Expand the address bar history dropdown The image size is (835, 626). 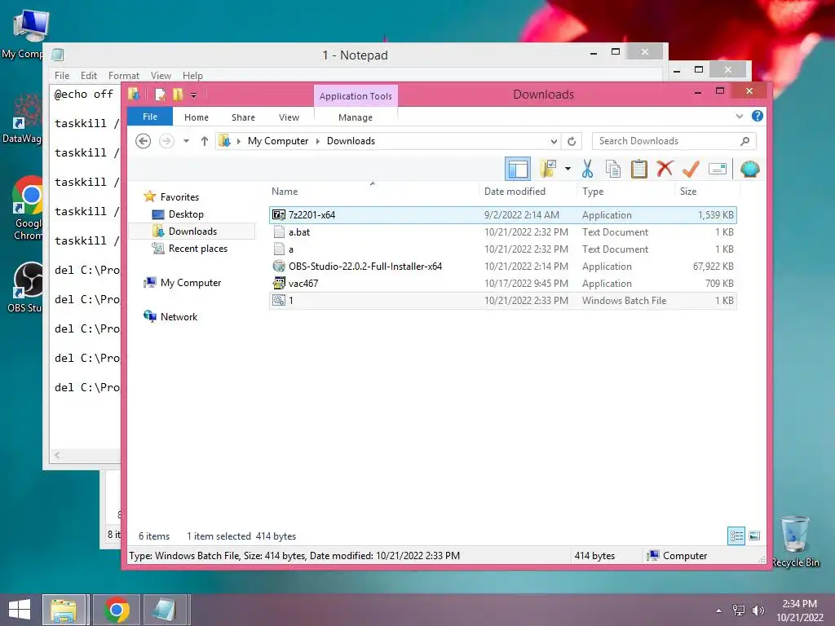point(554,141)
